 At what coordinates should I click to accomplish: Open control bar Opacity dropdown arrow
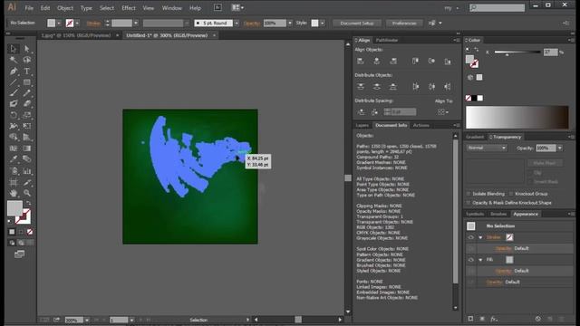point(290,23)
